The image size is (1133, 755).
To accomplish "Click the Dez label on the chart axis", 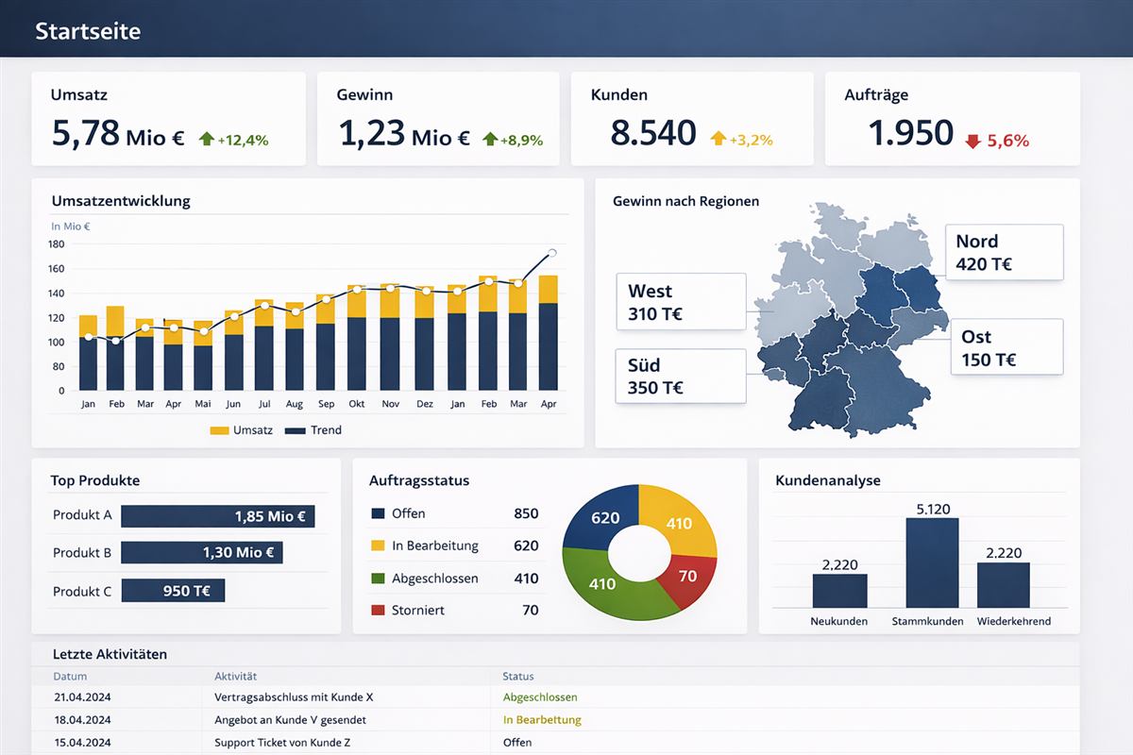I will (424, 404).
